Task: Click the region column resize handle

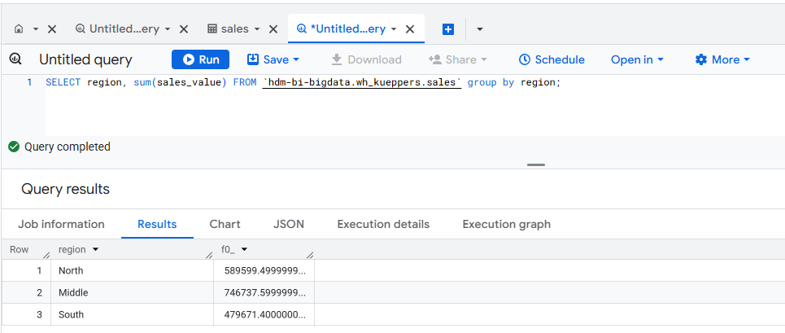Action: point(209,256)
